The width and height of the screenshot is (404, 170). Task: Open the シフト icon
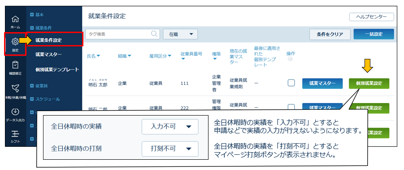pyautogui.click(x=15, y=134)
